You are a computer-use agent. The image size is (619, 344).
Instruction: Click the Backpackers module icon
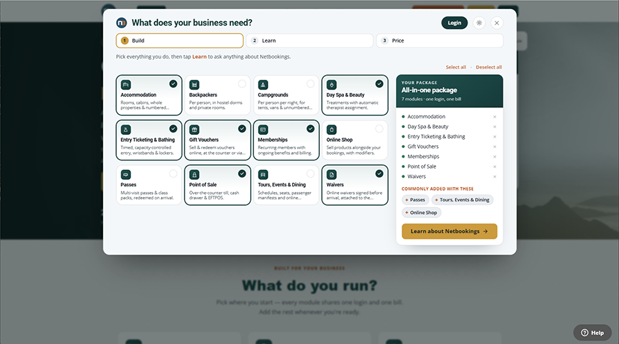click(194, 85)
